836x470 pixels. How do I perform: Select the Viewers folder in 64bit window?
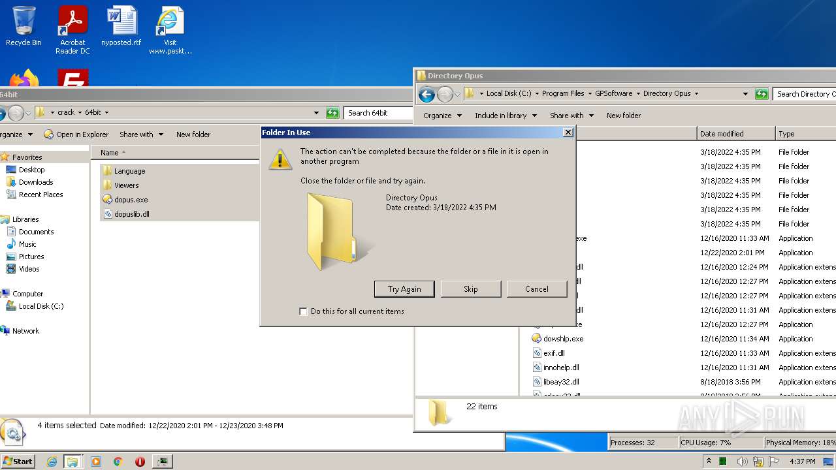[121, 185]
